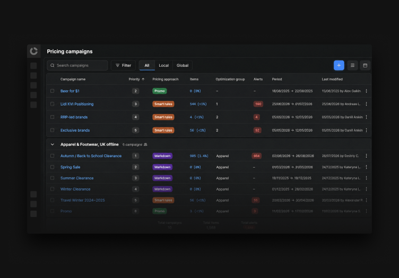399x278 pixels.
Task: Open the Exclusive brands campaign
Action: click(75, 130)
